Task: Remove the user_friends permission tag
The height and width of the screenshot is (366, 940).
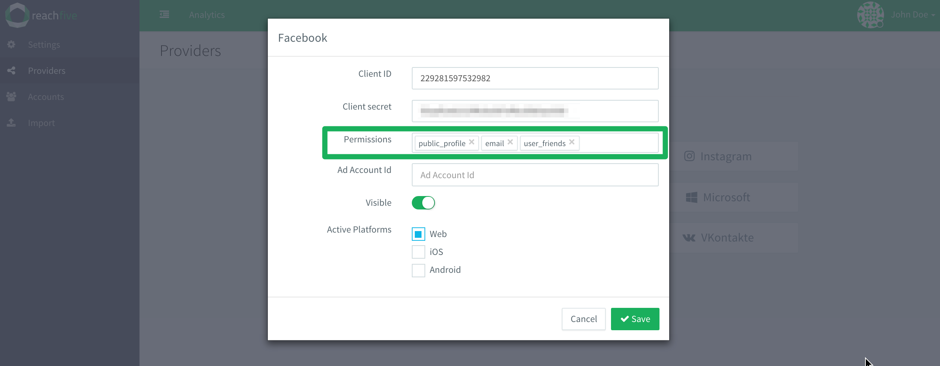Action: (572, 142)
